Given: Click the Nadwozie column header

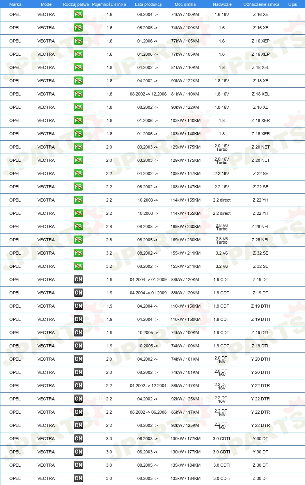Looking at the screenshot, I should pos(222,4).
